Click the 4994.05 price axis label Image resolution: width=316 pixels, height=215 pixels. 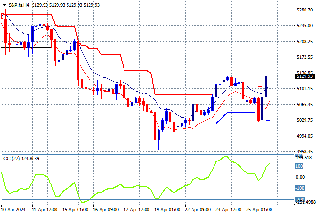(x=305, y=136)
